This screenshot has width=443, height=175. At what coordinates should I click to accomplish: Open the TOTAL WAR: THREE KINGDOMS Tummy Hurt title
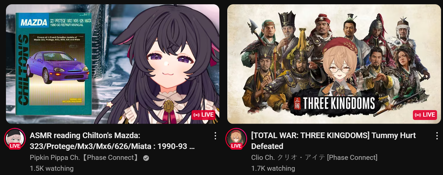(333, 141)
